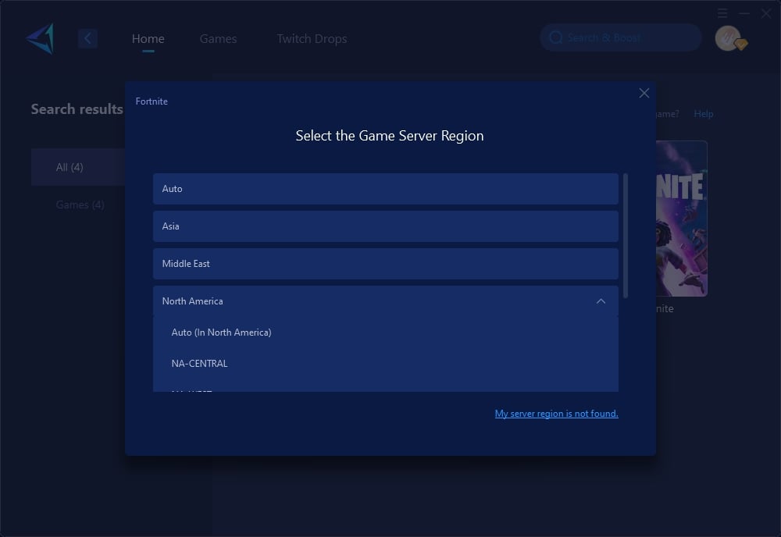
Task: Click the search magnifier icon
Action: (x=556, y=37)
